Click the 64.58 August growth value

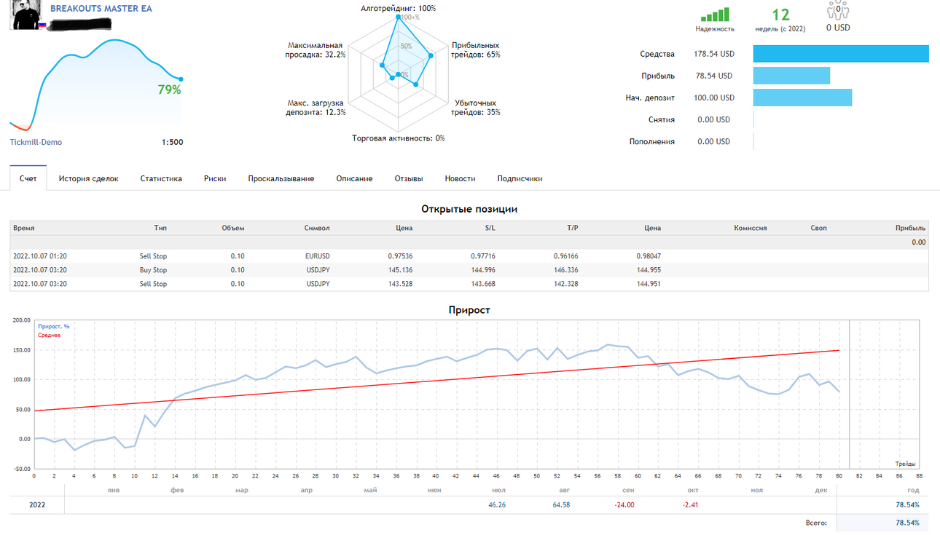click(x=561, y=504)
